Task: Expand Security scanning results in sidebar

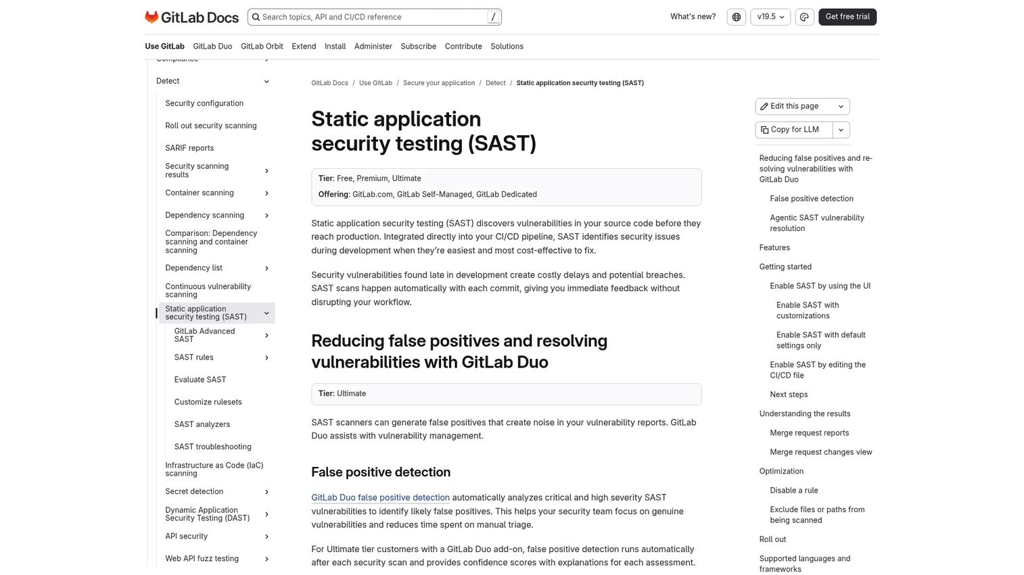Action: coord(266,171)
